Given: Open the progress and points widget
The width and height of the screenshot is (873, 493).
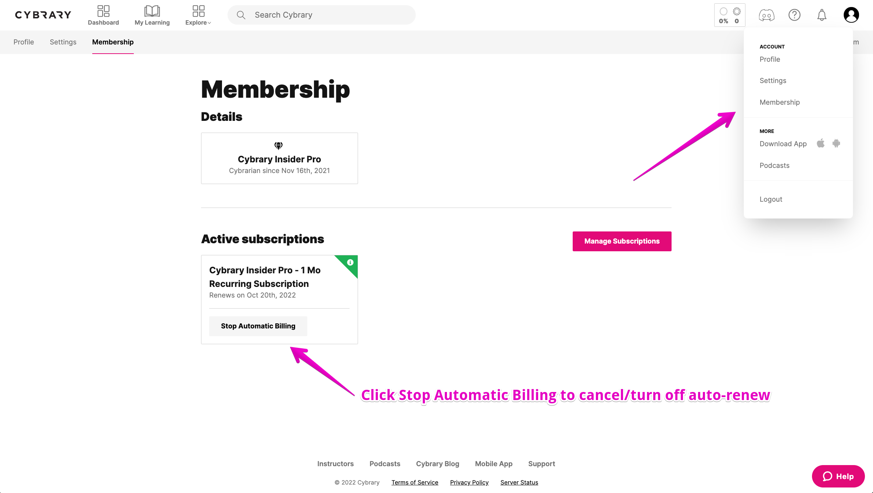Looking at the screenshot, I should point(730,15).
